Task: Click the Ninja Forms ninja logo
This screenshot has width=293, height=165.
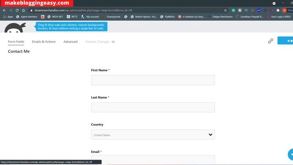Action: point(15,27)
